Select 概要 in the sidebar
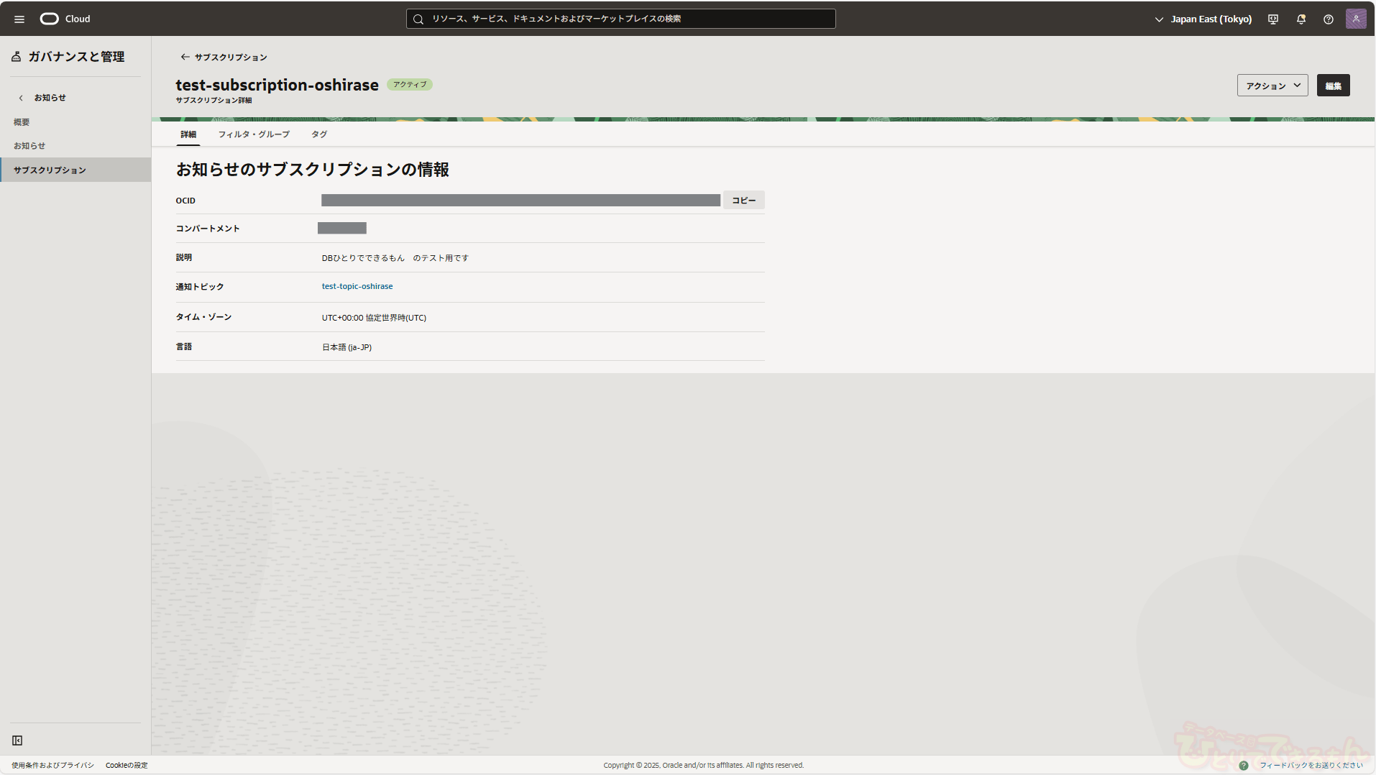 tap(22, 122)
